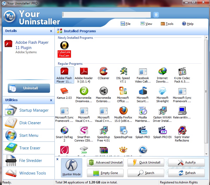Image resolution: width=210 pixels, height=185 pixels.
Task: Open the File menu
Action: point(125,24)
